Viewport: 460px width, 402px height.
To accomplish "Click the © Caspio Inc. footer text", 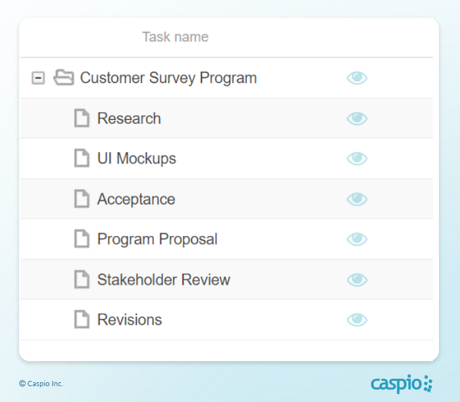I will point(41,384).
